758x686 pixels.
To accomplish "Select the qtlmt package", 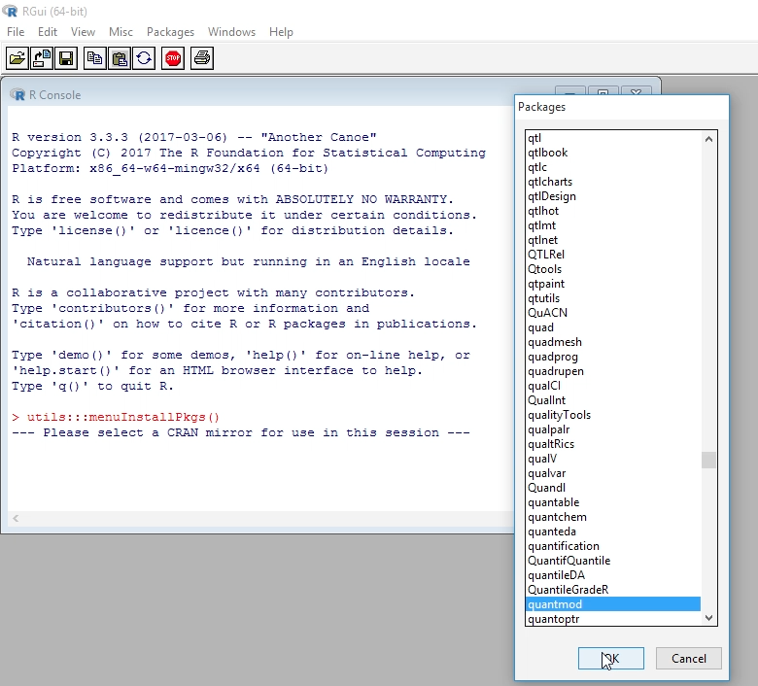I will tap(612, 225).
